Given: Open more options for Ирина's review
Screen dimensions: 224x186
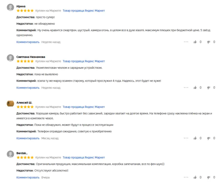Looking at the screenshot, I should pos(186,42).
